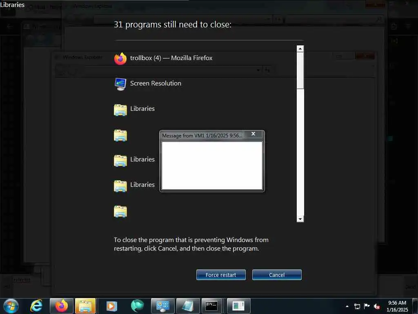The width and height of the screenshot is (418, 314).
Task: Open the Action Center flag icon
Action: (367, 306)
